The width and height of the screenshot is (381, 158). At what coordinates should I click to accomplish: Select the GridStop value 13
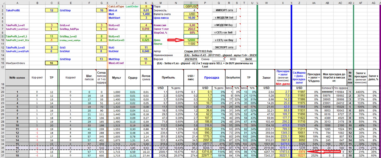102,59
